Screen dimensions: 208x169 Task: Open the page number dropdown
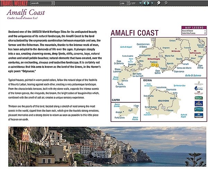128,3
